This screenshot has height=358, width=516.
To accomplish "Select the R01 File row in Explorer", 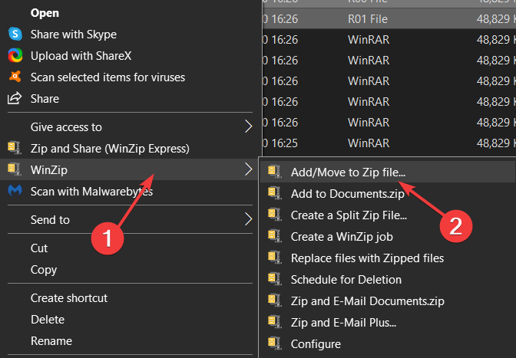I will point(389,18).
